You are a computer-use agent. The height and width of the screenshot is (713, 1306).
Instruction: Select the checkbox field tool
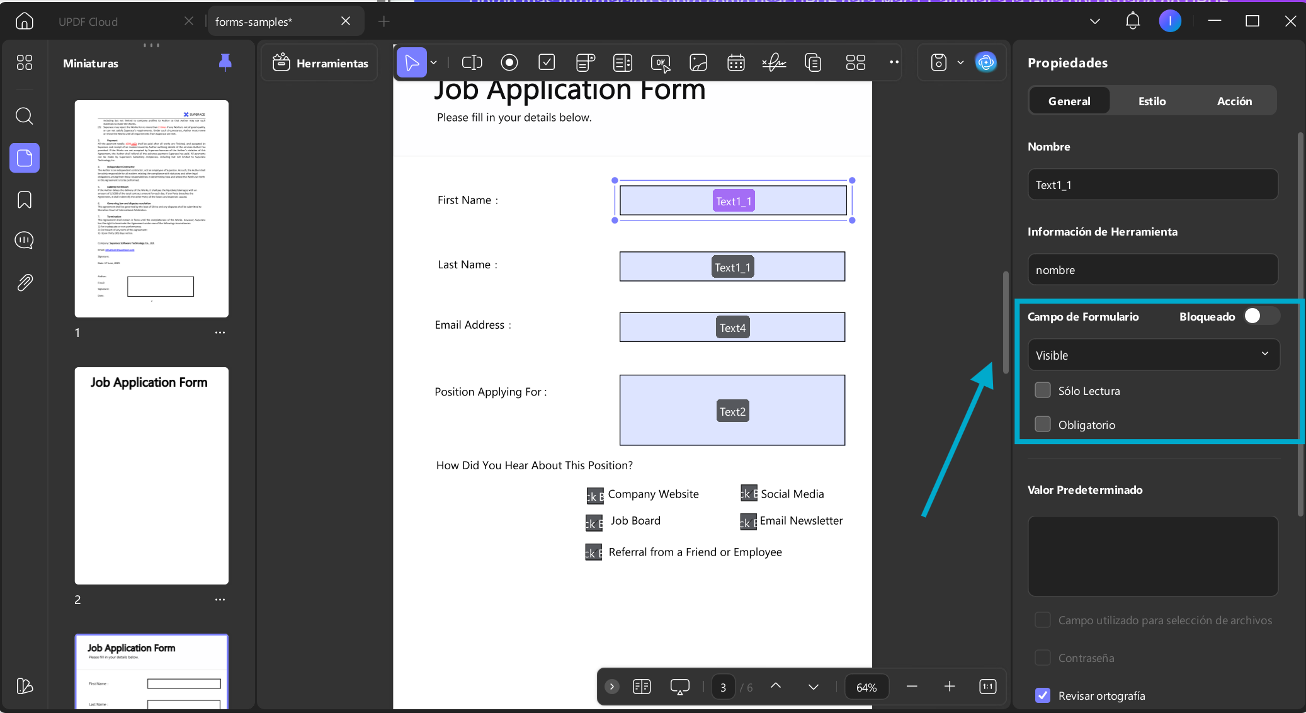(x=547, y=62)
